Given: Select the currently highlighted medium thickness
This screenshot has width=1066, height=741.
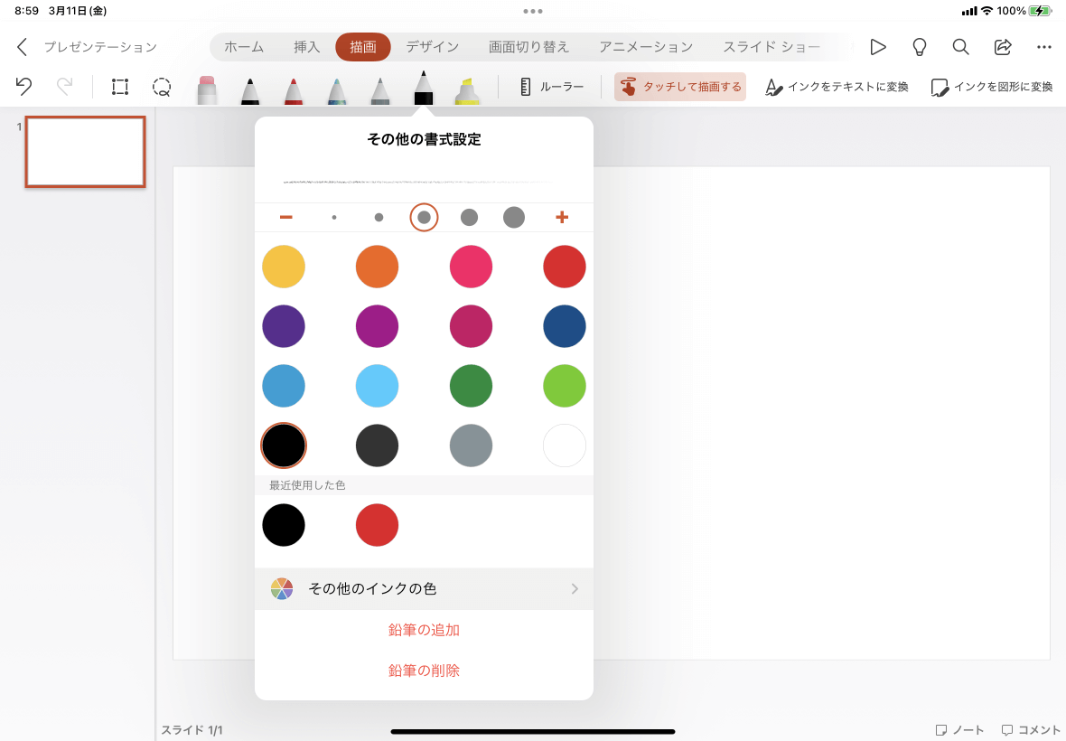Looking at the screenshot, I should pos(425,218).
